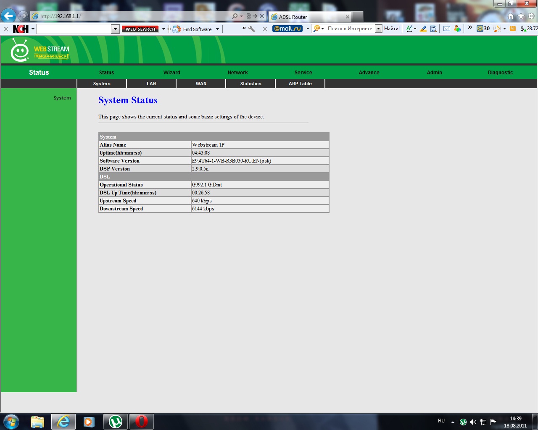538x430 pixels.
Task: Click the dollar exchange rate indicator
Action: tap(529, 29)
